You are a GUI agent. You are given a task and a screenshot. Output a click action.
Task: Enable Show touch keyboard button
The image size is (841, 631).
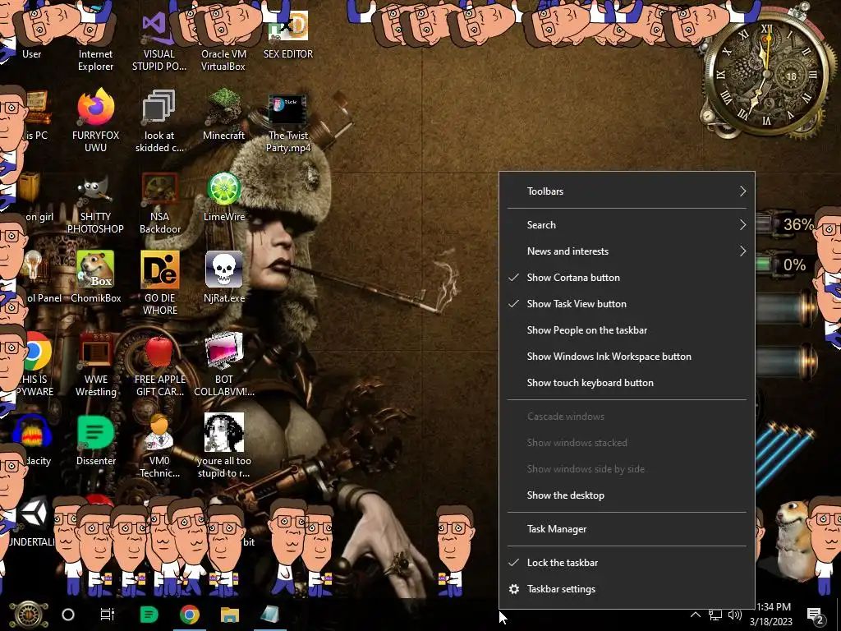(x=627, y=383)
